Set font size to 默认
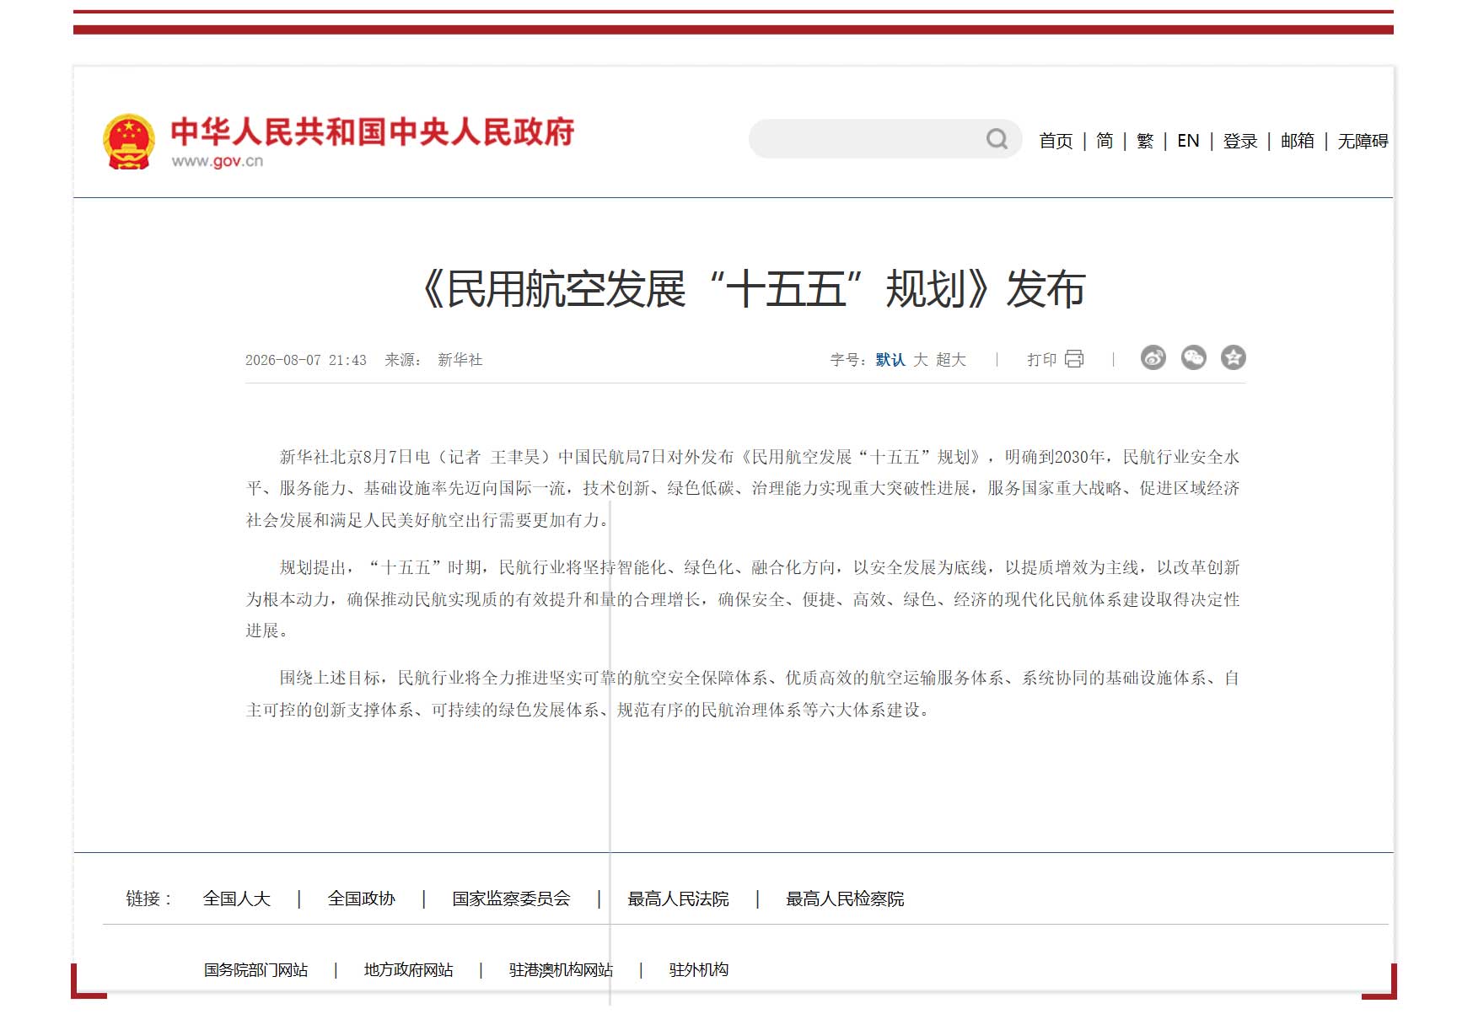 [x=890, y=360]
